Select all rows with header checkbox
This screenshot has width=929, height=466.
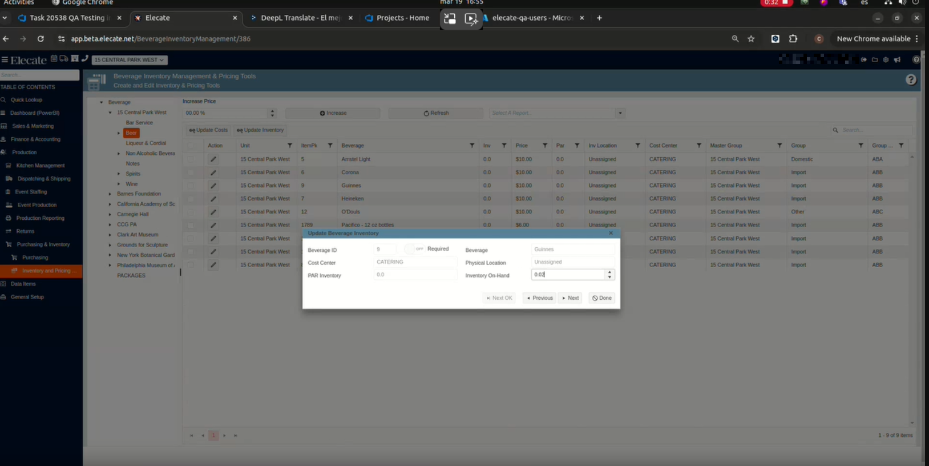click(x=191, y=146)
